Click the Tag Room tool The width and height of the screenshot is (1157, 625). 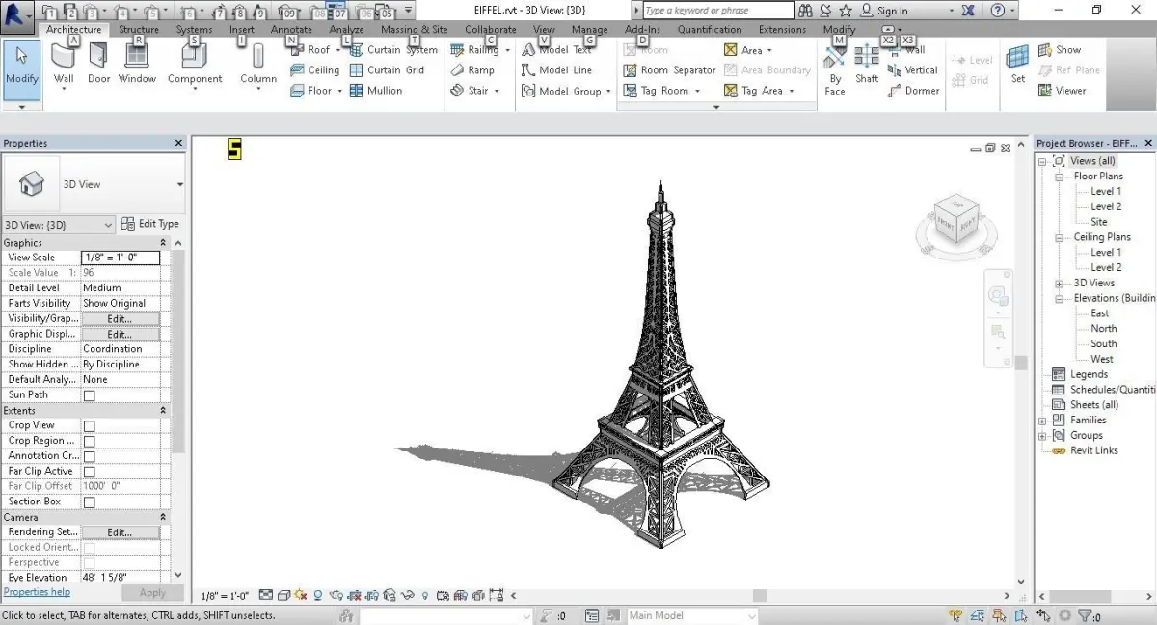[656, 91]
